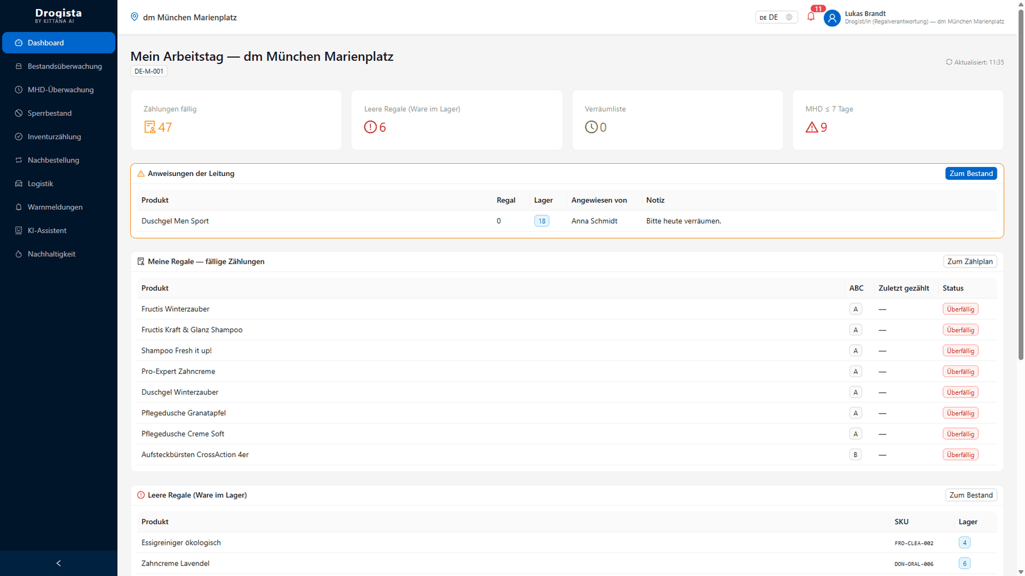Click the Leere Regale alert icon showing 6
This screenshot has height=576, width=1025.
click(x=370, y=127)
